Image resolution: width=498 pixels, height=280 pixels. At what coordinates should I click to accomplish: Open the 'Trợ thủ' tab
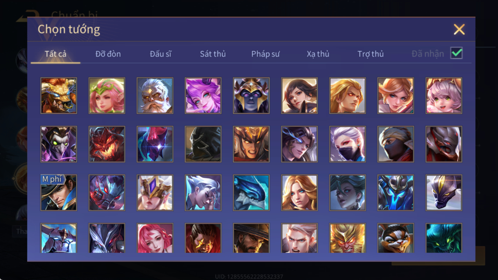point(370,54)
